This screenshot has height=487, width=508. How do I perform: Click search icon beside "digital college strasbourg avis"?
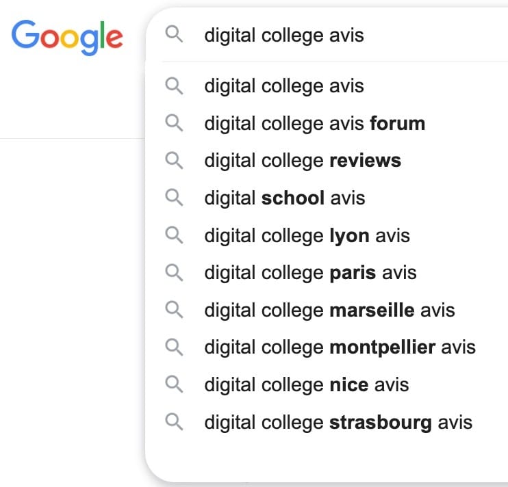pos(175,422)
